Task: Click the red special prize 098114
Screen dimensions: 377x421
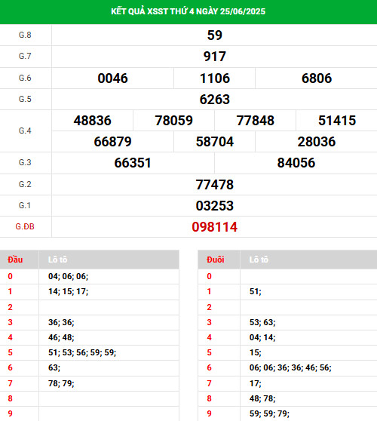Action: click(215, 227)
